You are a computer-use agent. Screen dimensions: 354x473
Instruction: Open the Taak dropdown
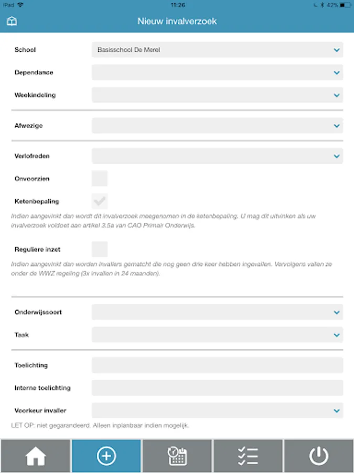(x=217, y=335)
